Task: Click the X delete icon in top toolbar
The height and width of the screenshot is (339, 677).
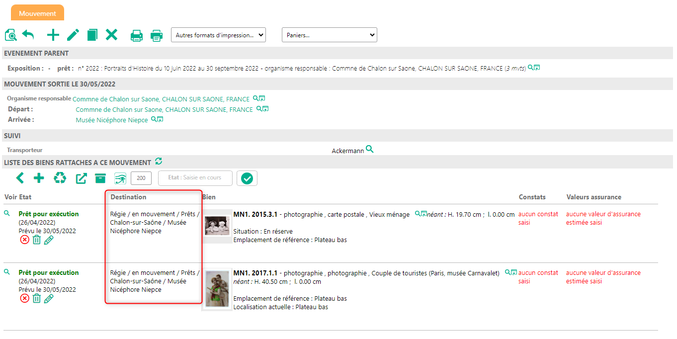Action: (111, 35)
